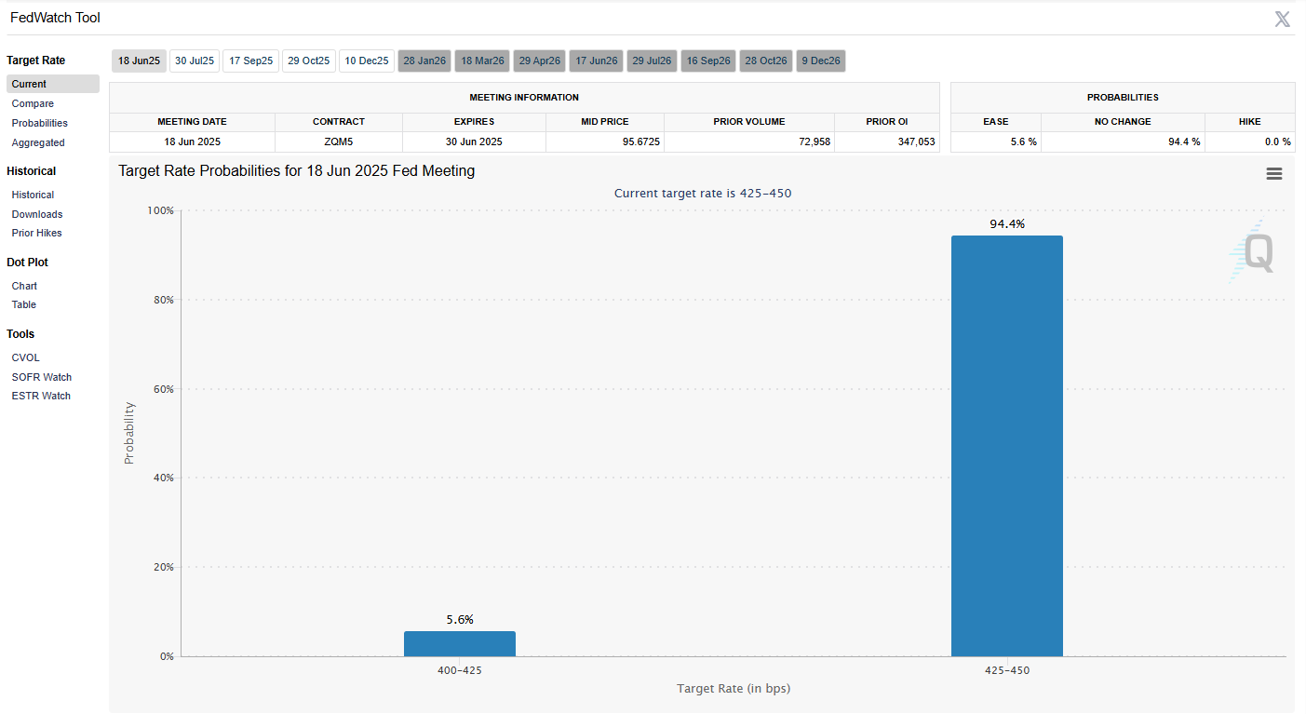View Prior Hikes in Historical section

(x=37, y=233)
